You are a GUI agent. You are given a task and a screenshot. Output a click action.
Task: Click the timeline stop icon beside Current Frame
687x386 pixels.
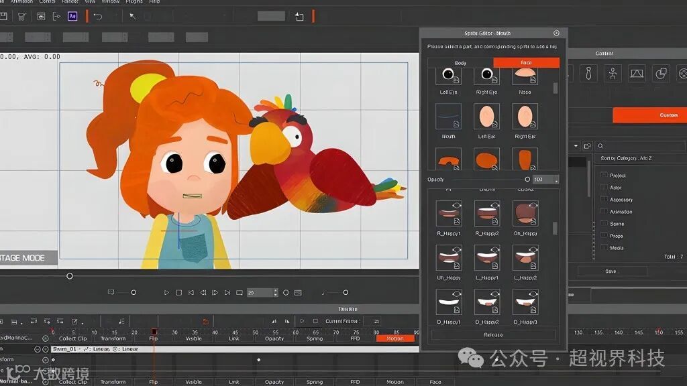click(x=315, y=321)
